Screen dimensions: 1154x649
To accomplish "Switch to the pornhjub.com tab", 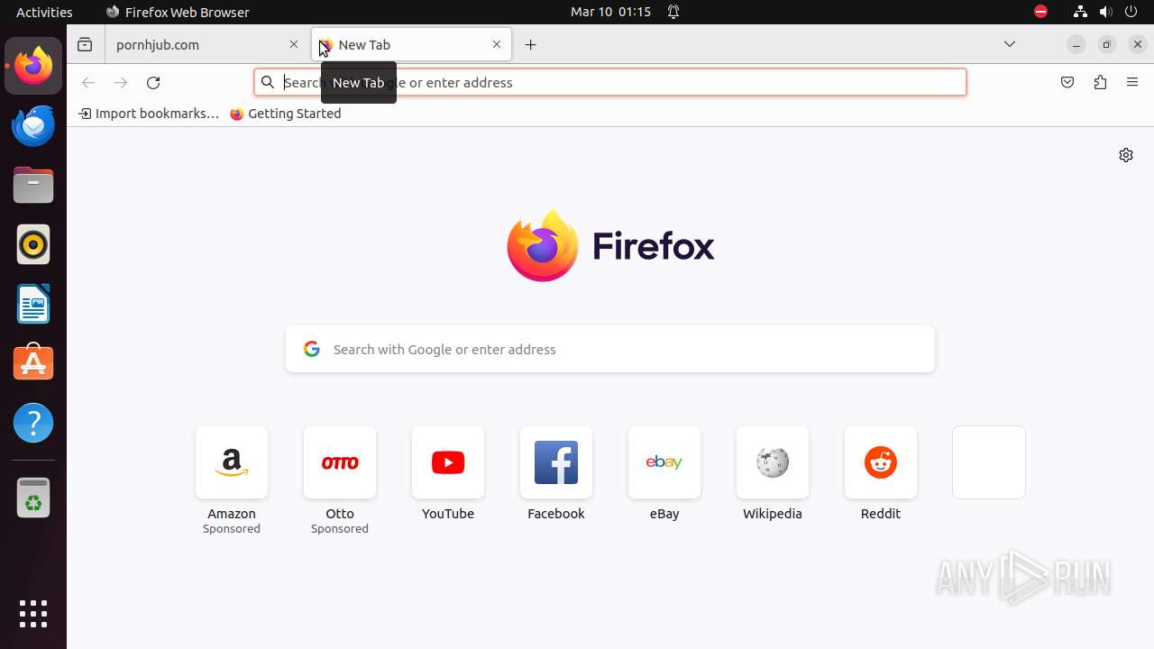I will [206, 45].
